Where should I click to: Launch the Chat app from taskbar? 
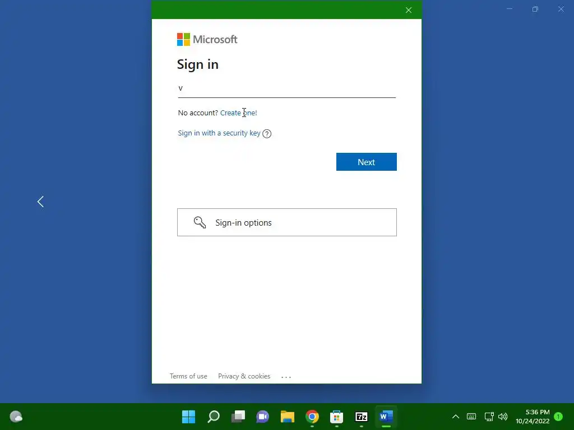point(262,417)
